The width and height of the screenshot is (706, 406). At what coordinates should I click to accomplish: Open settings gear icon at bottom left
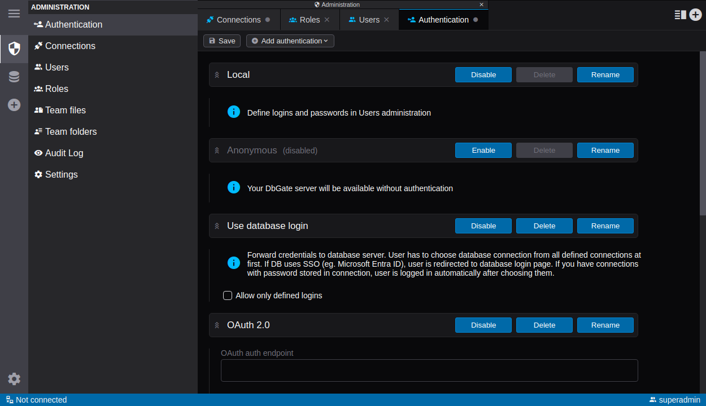tap(14, 379)
